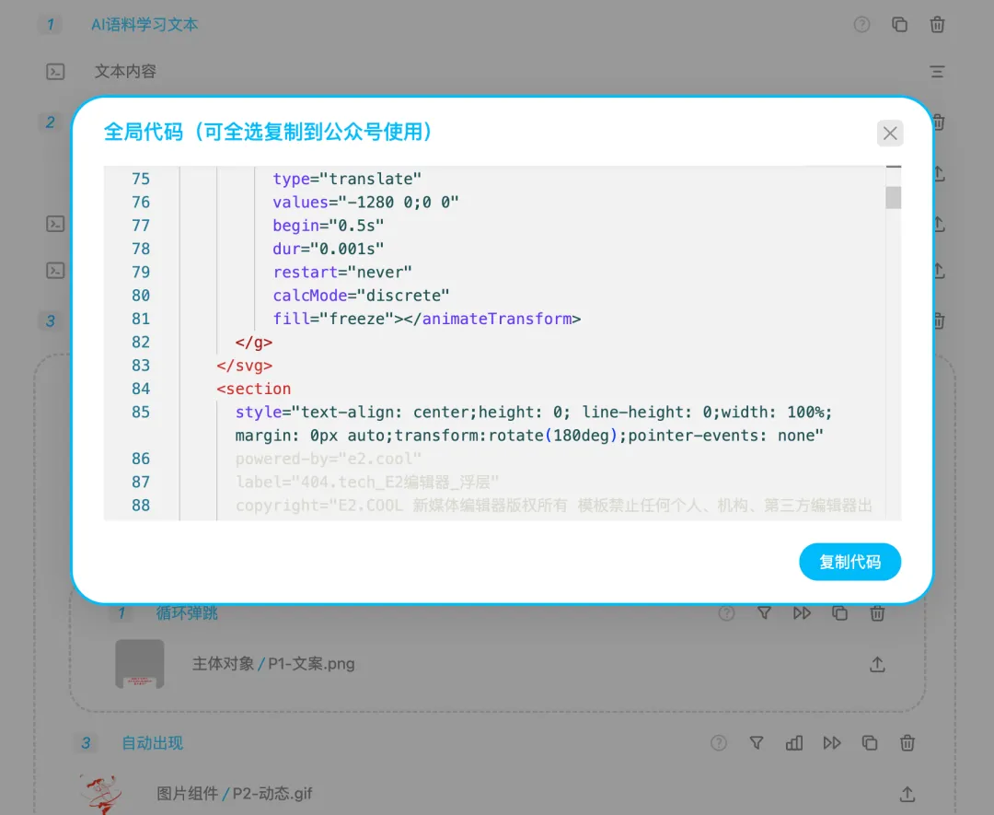Click the code icon beside 文本内容
The image size is (994, 815).
click(x=55, y=72)
